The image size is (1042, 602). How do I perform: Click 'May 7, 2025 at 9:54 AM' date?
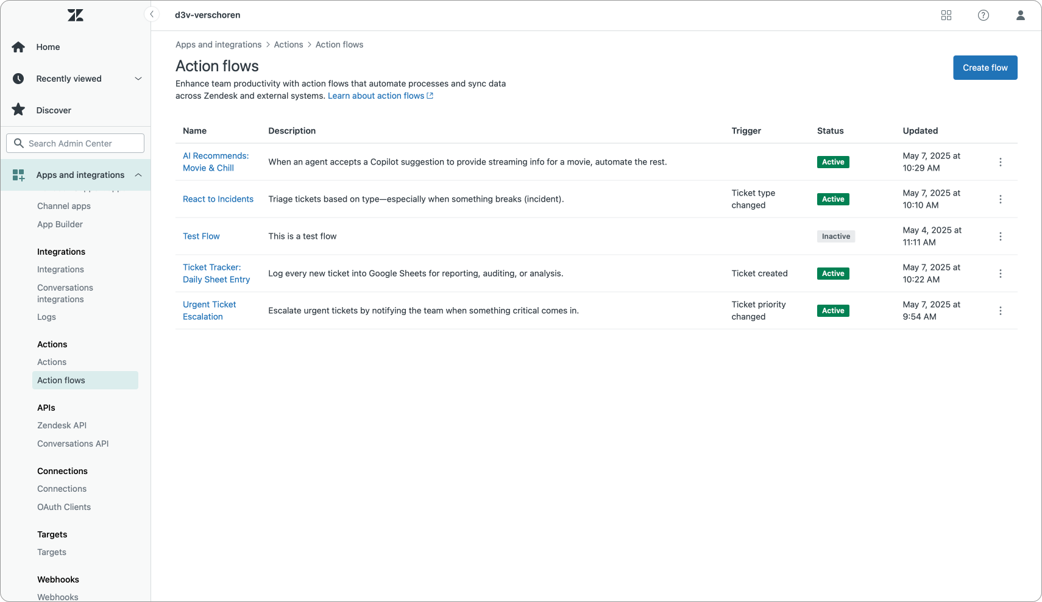click(931, 311)
